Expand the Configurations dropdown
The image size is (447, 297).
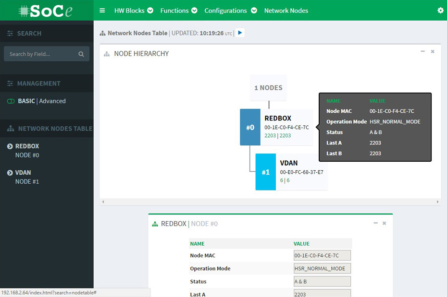coord(230,11)
